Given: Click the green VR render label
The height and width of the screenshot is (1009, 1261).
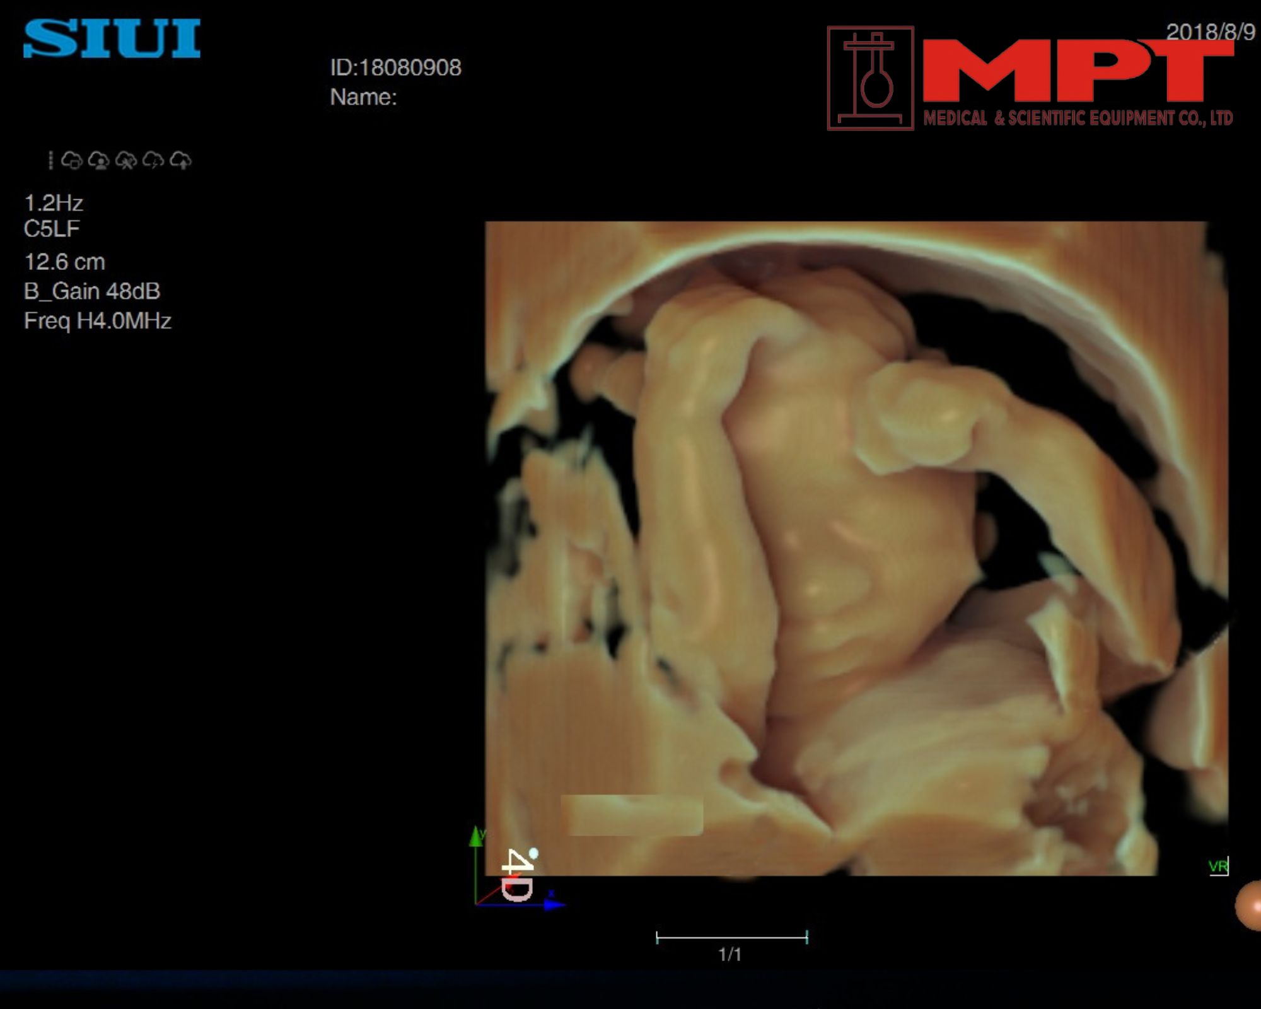Looking at the screenshot, I should 1218,866.
